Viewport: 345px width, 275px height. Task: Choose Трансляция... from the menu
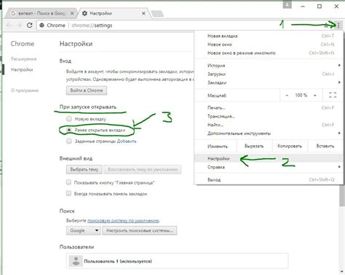[x=269, y=116]
